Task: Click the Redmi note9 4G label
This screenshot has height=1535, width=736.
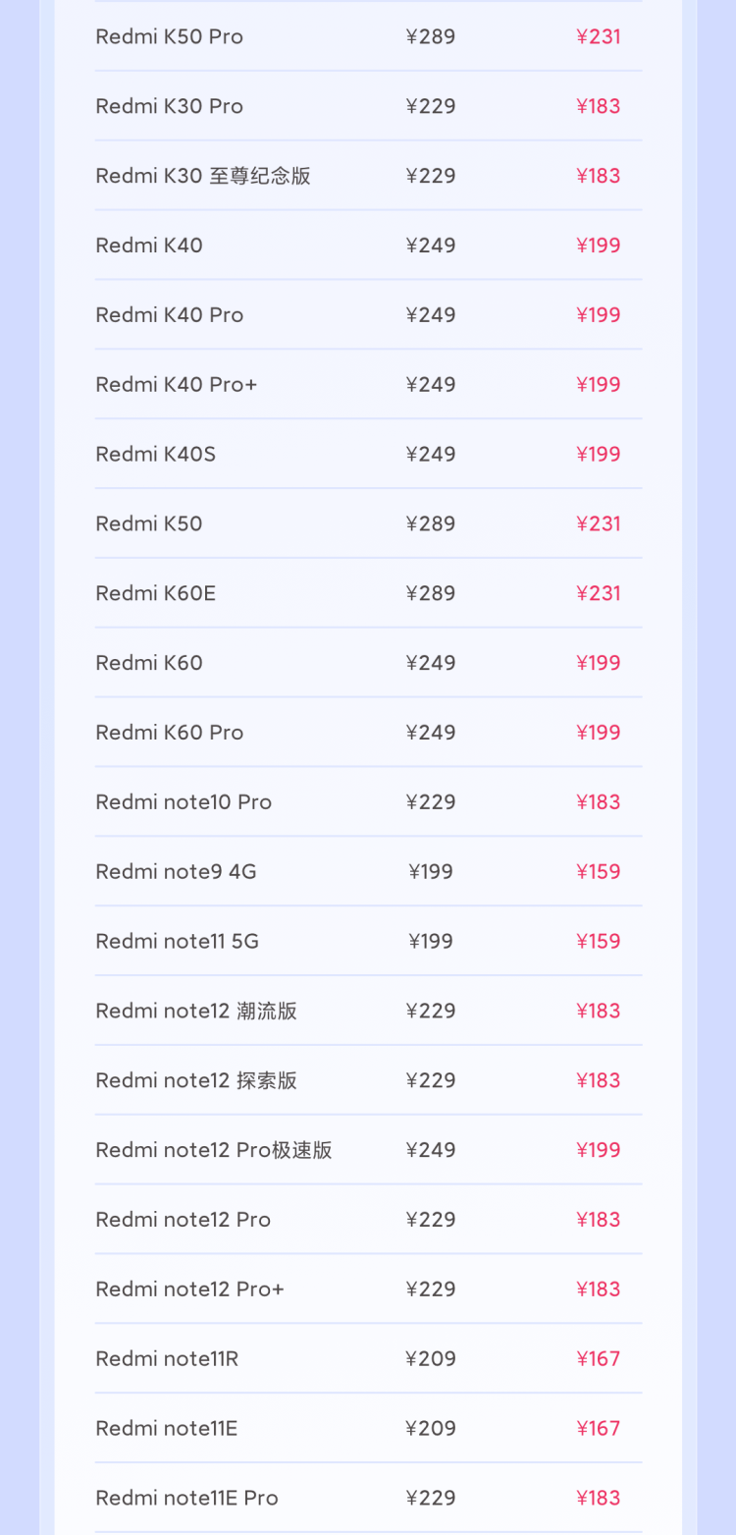Action: pos(176,872)
